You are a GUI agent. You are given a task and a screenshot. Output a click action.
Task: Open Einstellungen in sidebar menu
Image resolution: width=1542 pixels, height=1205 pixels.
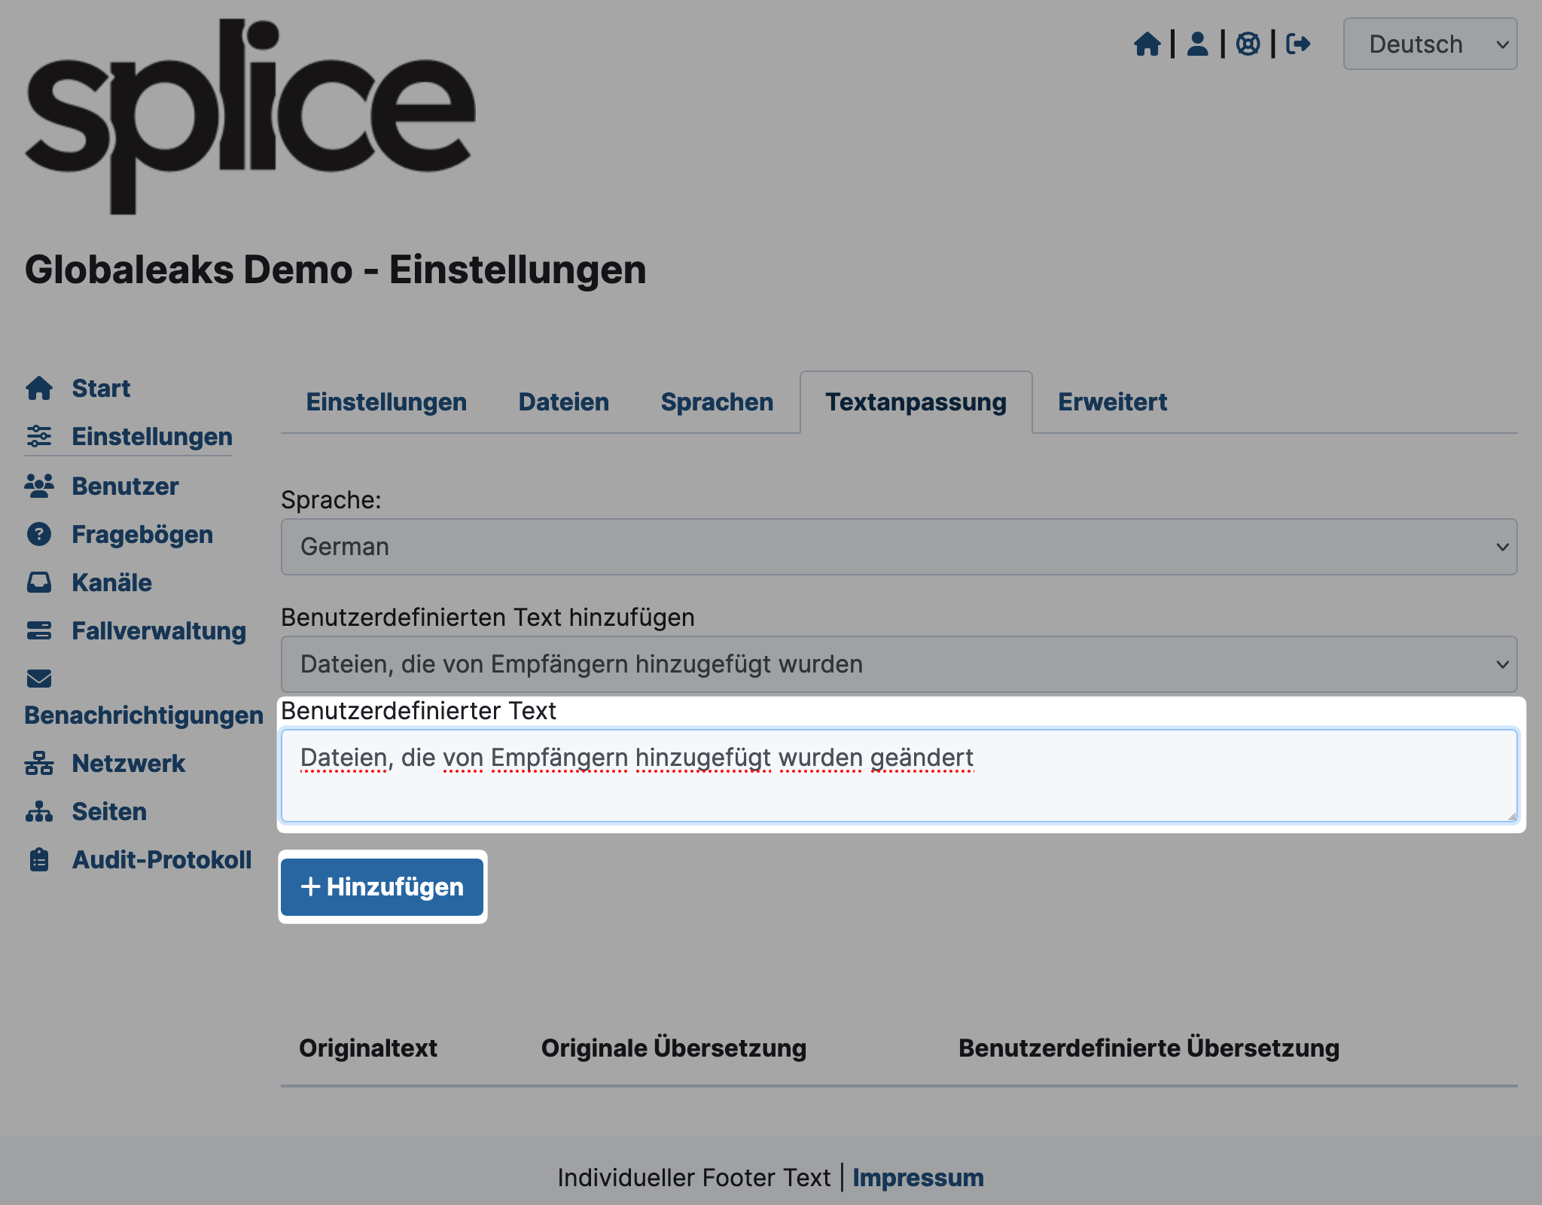(152, 437)
